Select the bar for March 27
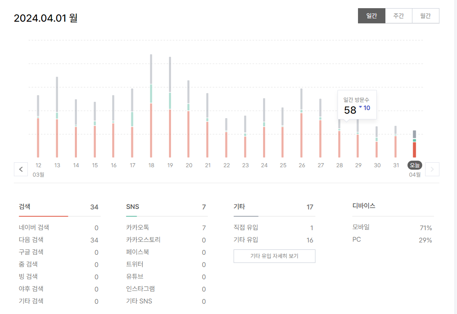Viewport: 457px width, 314px height. point(320,128)
